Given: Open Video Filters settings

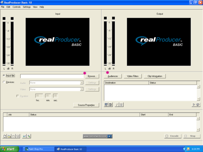Looking at the screenshot, I should point(133,76).
